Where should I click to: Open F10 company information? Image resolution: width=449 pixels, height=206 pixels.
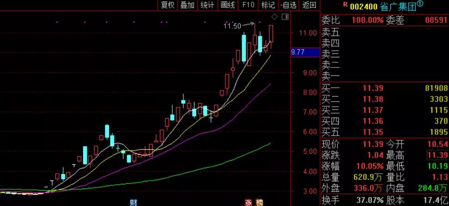point(248,5)
